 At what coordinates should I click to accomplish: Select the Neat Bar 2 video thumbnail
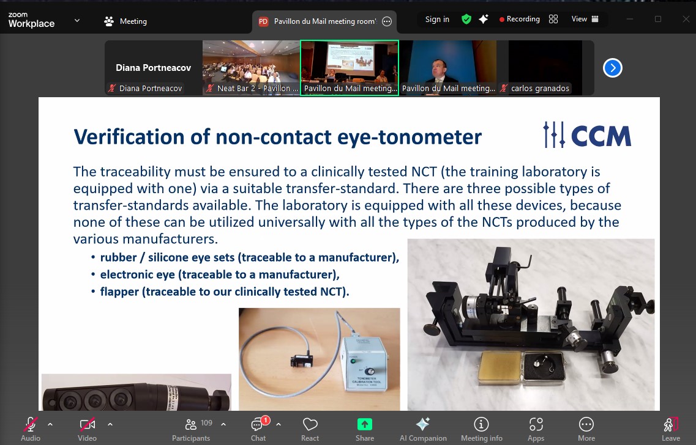[x=251, y=68]
